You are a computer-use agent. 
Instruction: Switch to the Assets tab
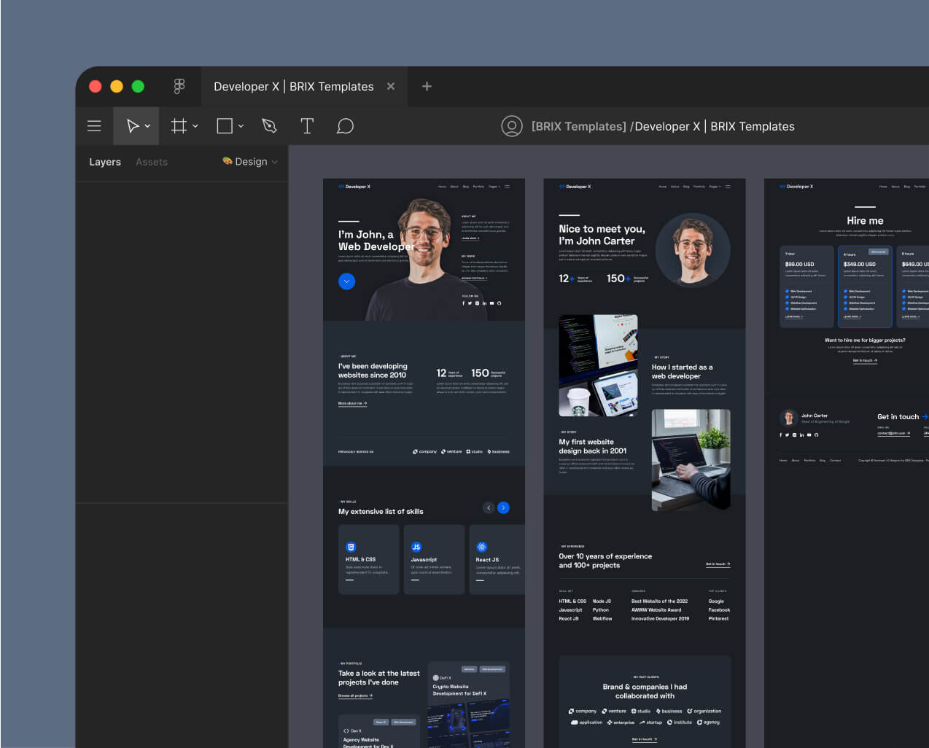coord(152,162)
